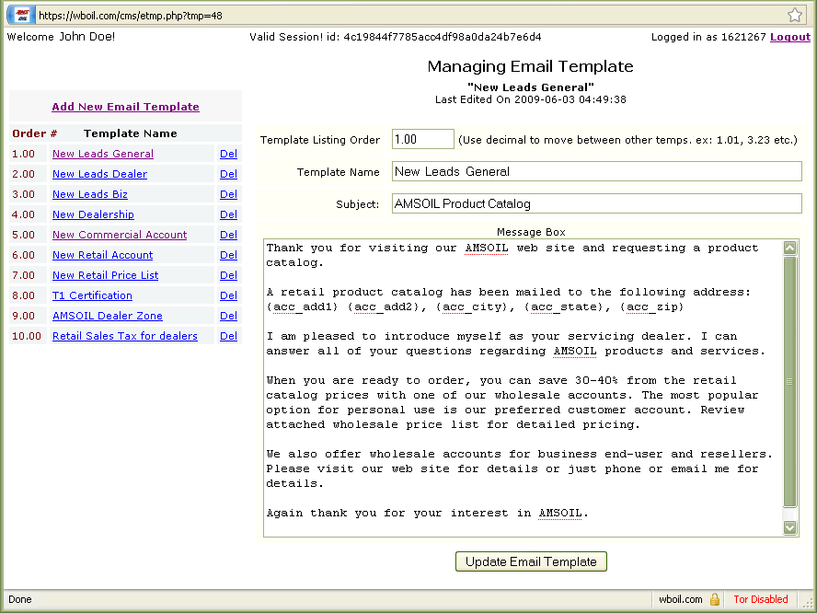Image resolution: width=817 pixels, height=613 pixels.
Task: Click the padlock security icon in status bar
Action: 714,599
